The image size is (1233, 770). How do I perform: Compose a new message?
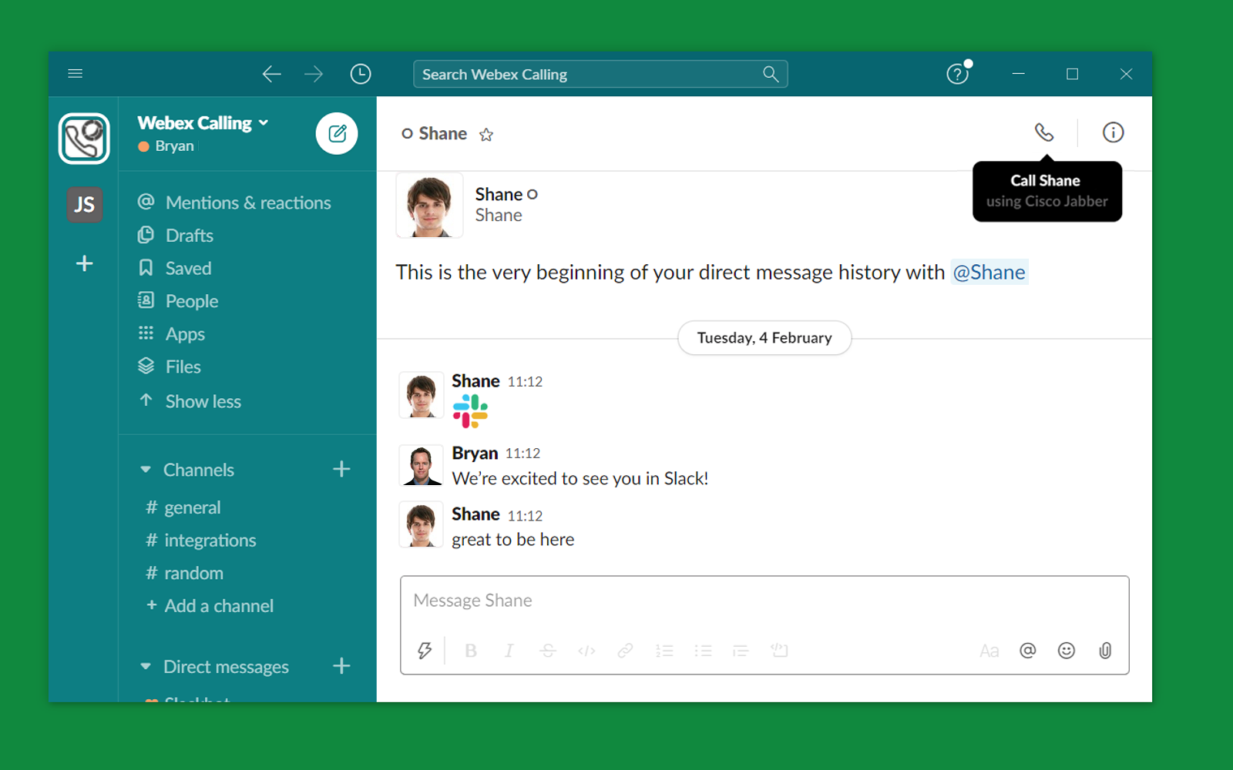tap(337, 133)
